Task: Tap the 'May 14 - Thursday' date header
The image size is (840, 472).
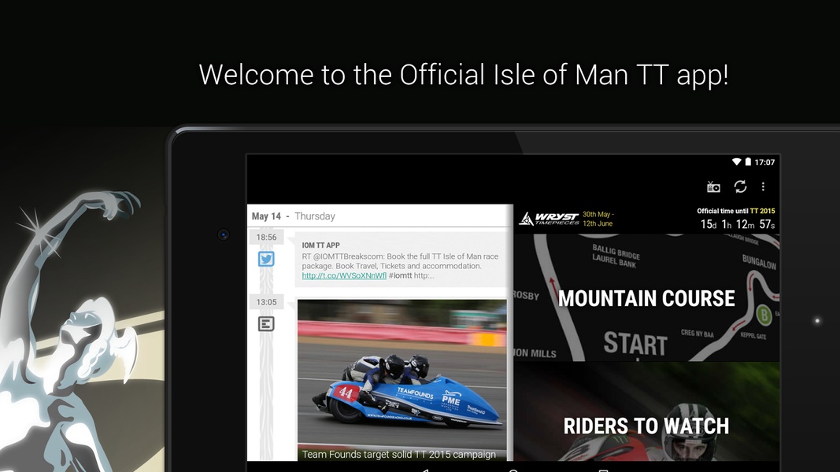Action: pos(294,216)
